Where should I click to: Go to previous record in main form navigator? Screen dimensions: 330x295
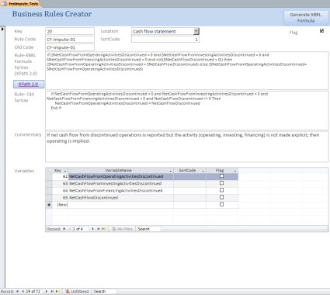(x=23, y=291)
